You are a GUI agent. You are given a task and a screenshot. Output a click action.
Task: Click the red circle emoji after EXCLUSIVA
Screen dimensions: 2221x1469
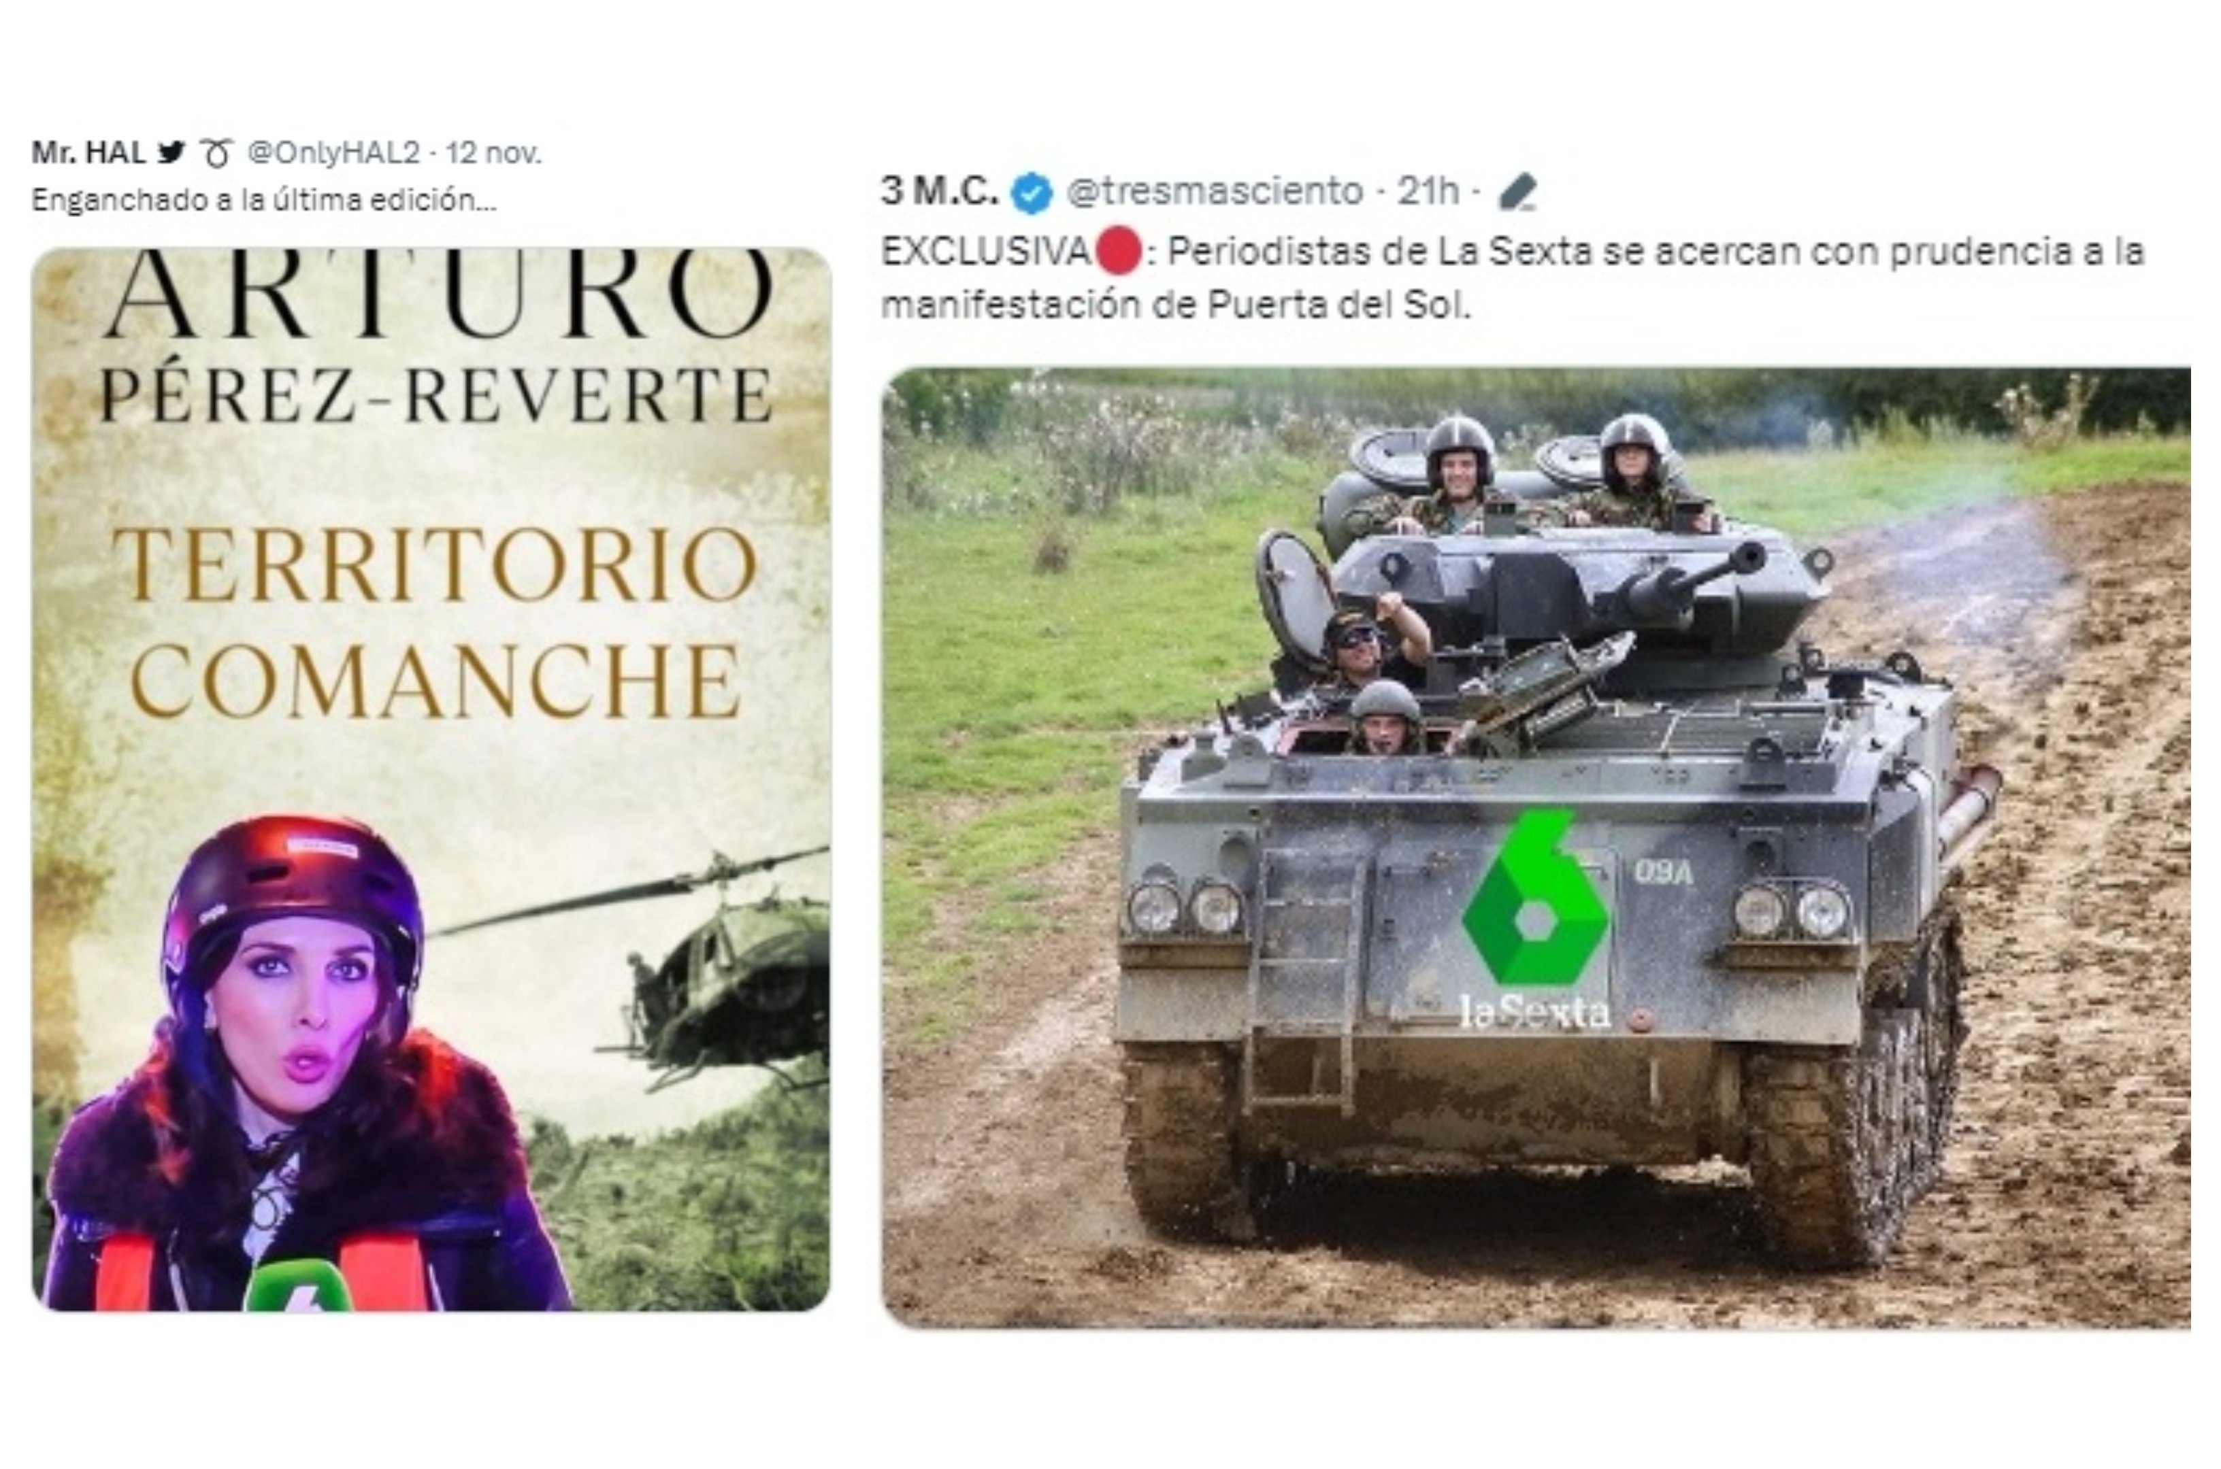[x=1118, y=252]
